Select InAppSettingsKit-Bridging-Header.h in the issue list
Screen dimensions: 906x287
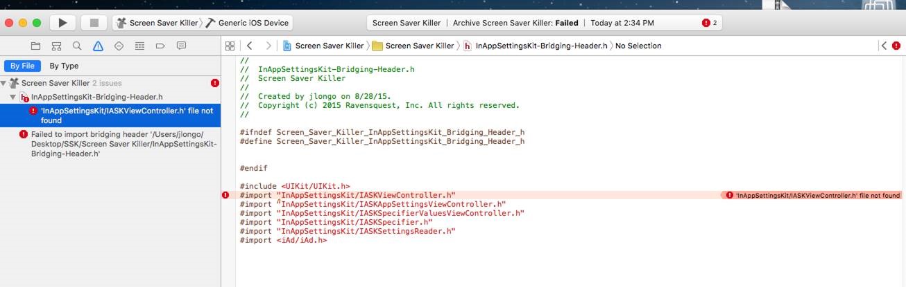[x=110, y=97]
